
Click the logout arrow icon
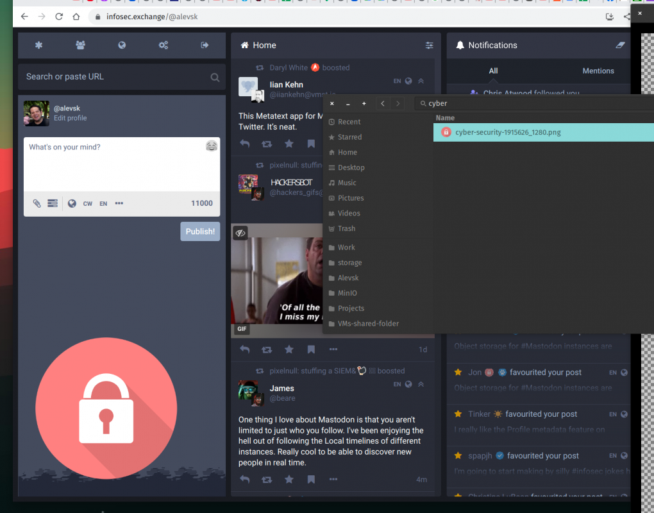click(205, 45)
